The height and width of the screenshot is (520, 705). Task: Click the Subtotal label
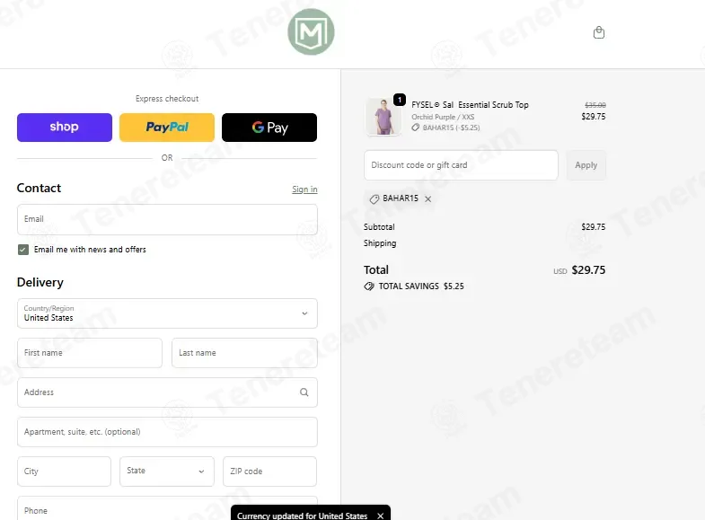click(x=379, y=227)
